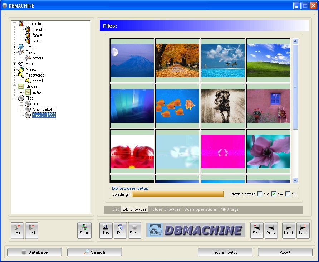Collapse the Files tree node
Screen dimensions: 319x262
click(14, 98)
